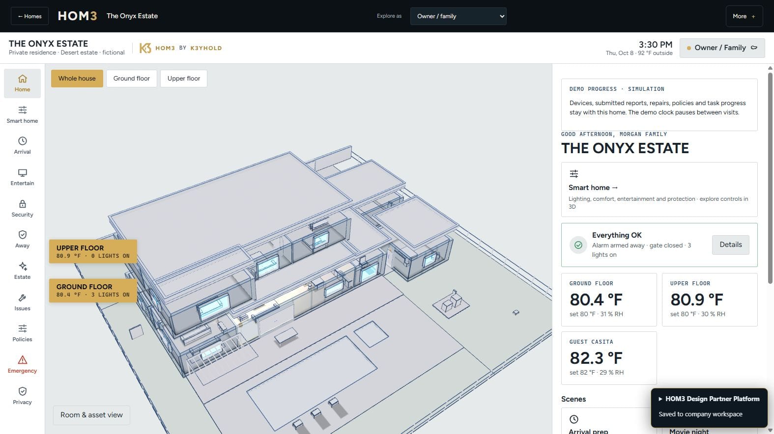Click the Owner / Family role button
The image size is (774, 434).
point(722,48)
